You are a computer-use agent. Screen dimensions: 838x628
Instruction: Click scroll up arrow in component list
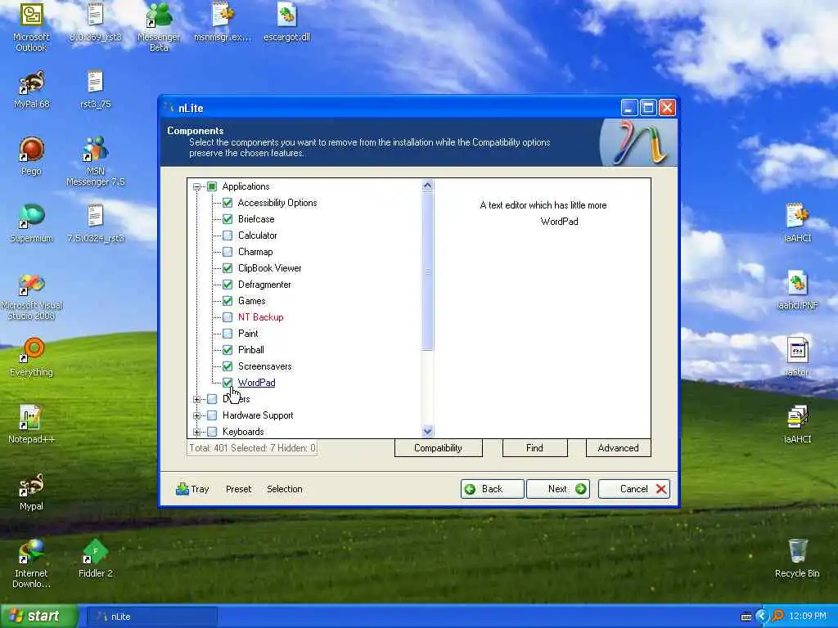pos(427,186)
